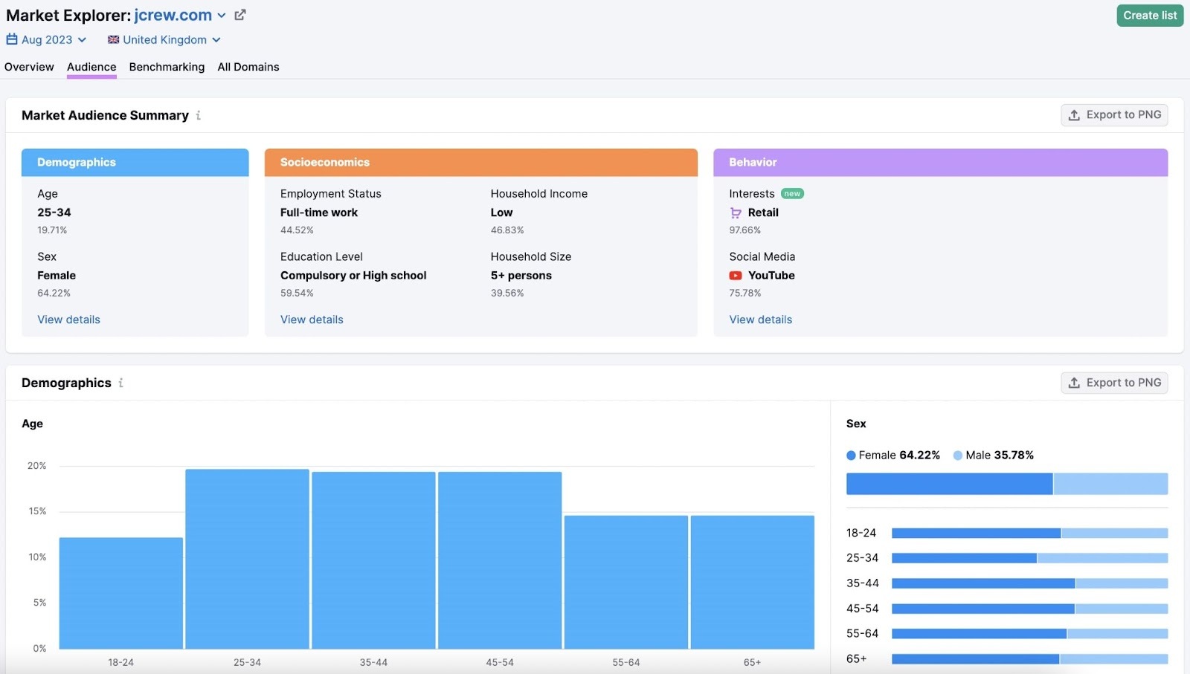1190x674 pixels.
Task: Click the United Kingdom flag icon
Action: (113, 39)
